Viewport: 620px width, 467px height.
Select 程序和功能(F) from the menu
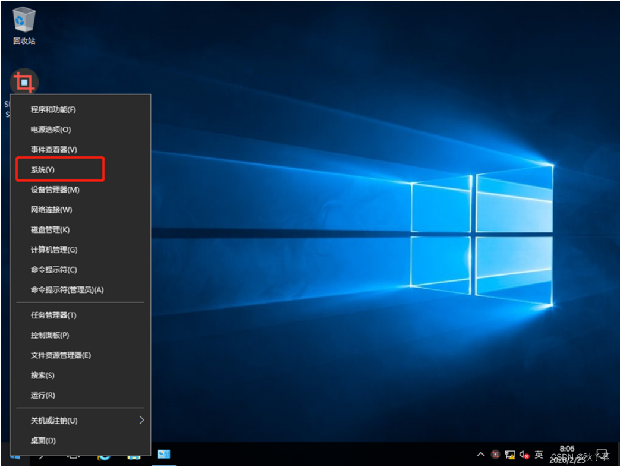(80, 109)
